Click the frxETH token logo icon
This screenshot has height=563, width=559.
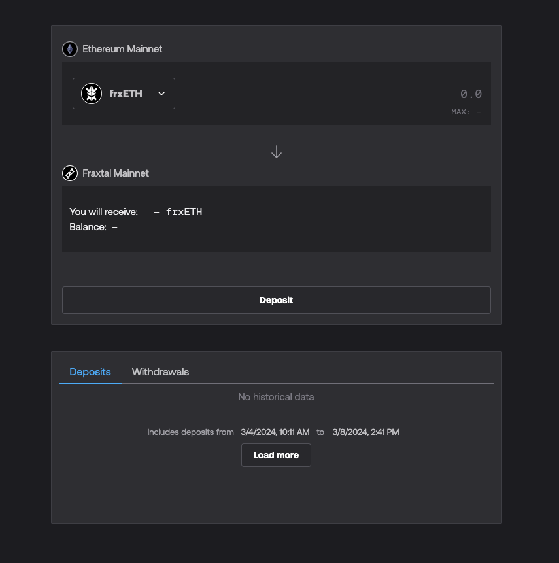[92, 94]
